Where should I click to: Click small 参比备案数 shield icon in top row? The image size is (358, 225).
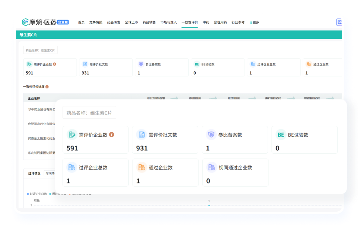[x=141, y=64]
